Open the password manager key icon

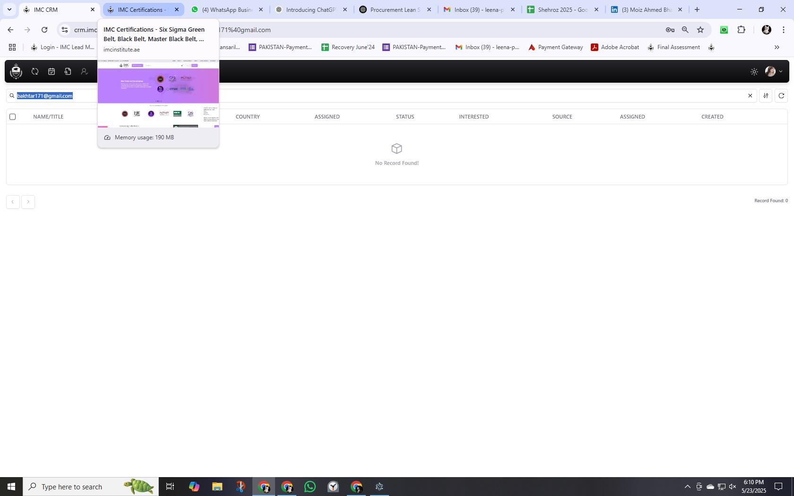[670, 30]
